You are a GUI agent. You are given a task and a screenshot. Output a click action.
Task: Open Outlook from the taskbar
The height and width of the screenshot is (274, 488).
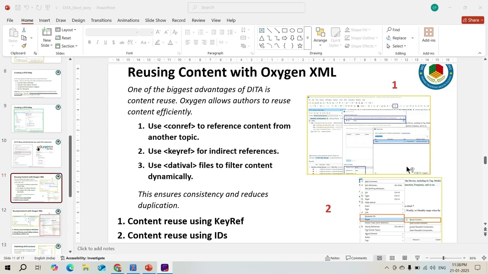point(101,268)
